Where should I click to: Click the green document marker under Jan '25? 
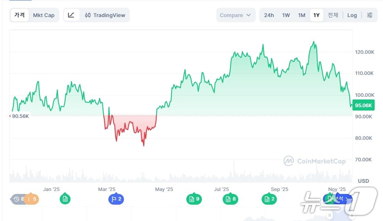click(65, 199)
